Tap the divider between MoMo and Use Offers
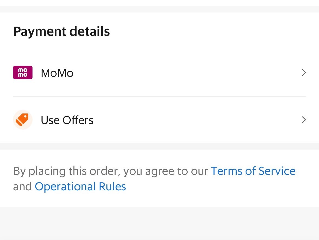 (x=159, y=96)
